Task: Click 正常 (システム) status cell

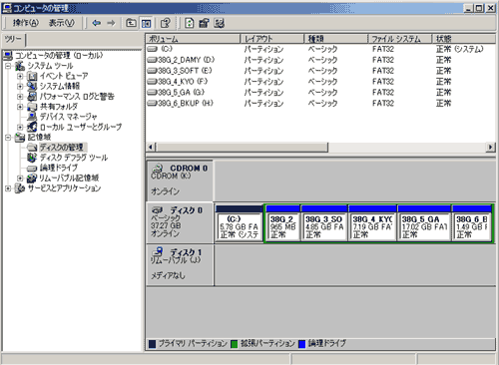Action: [460, 49]
